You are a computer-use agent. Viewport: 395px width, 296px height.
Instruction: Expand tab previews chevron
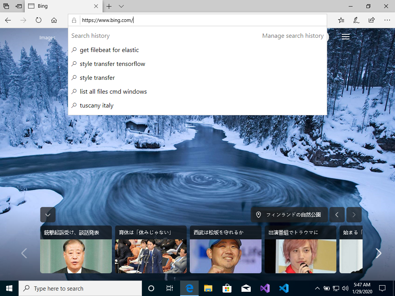tap(121, 6)
